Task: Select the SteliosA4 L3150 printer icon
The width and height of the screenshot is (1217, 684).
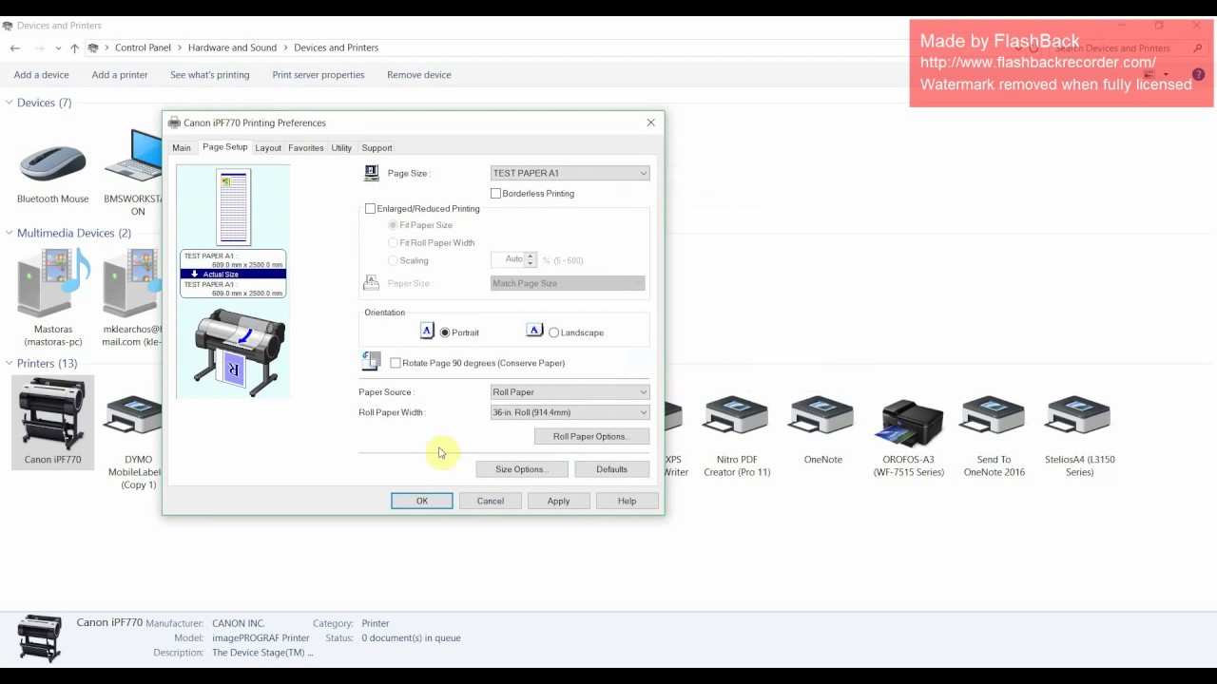Action: (1078, 416)
